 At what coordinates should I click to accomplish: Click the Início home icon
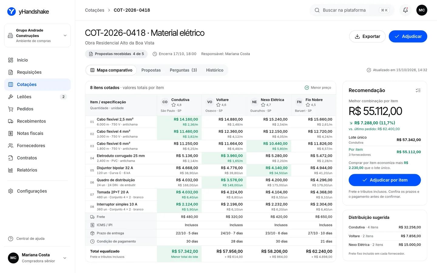pos(11,60)
